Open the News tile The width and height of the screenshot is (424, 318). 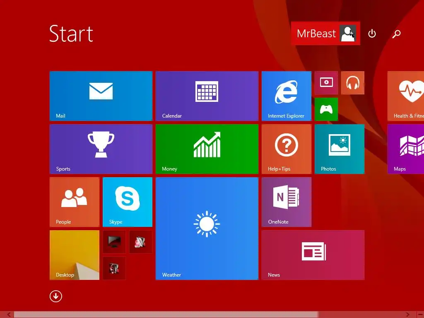(313, 255)
